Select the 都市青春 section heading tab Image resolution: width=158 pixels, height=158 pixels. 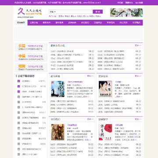(55, 76)
